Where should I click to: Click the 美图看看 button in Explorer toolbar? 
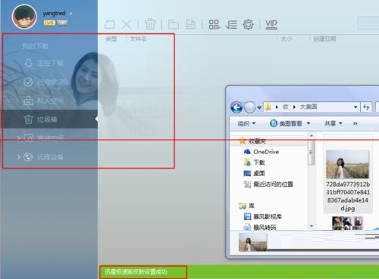[286, 123]
